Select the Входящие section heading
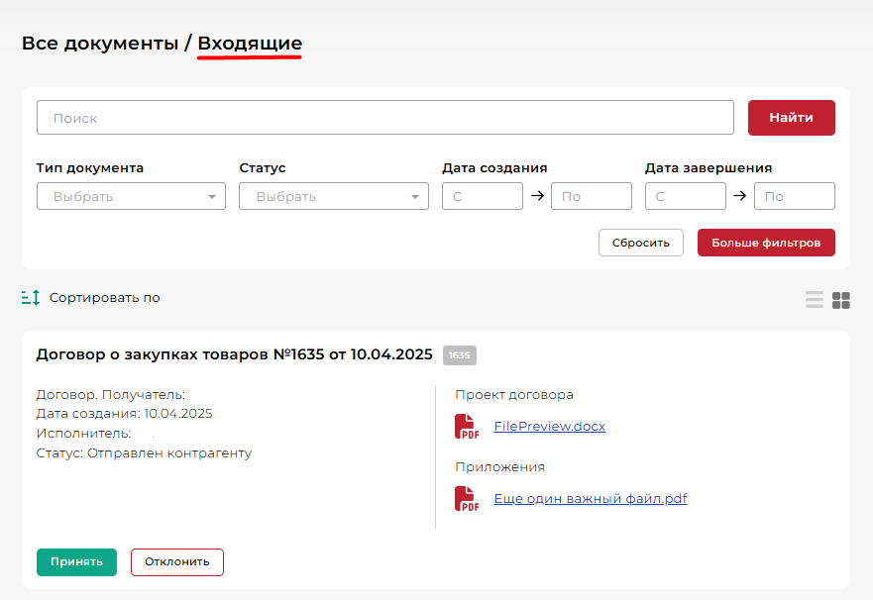This screenshot has width=873, height=600. click(250, 44)
